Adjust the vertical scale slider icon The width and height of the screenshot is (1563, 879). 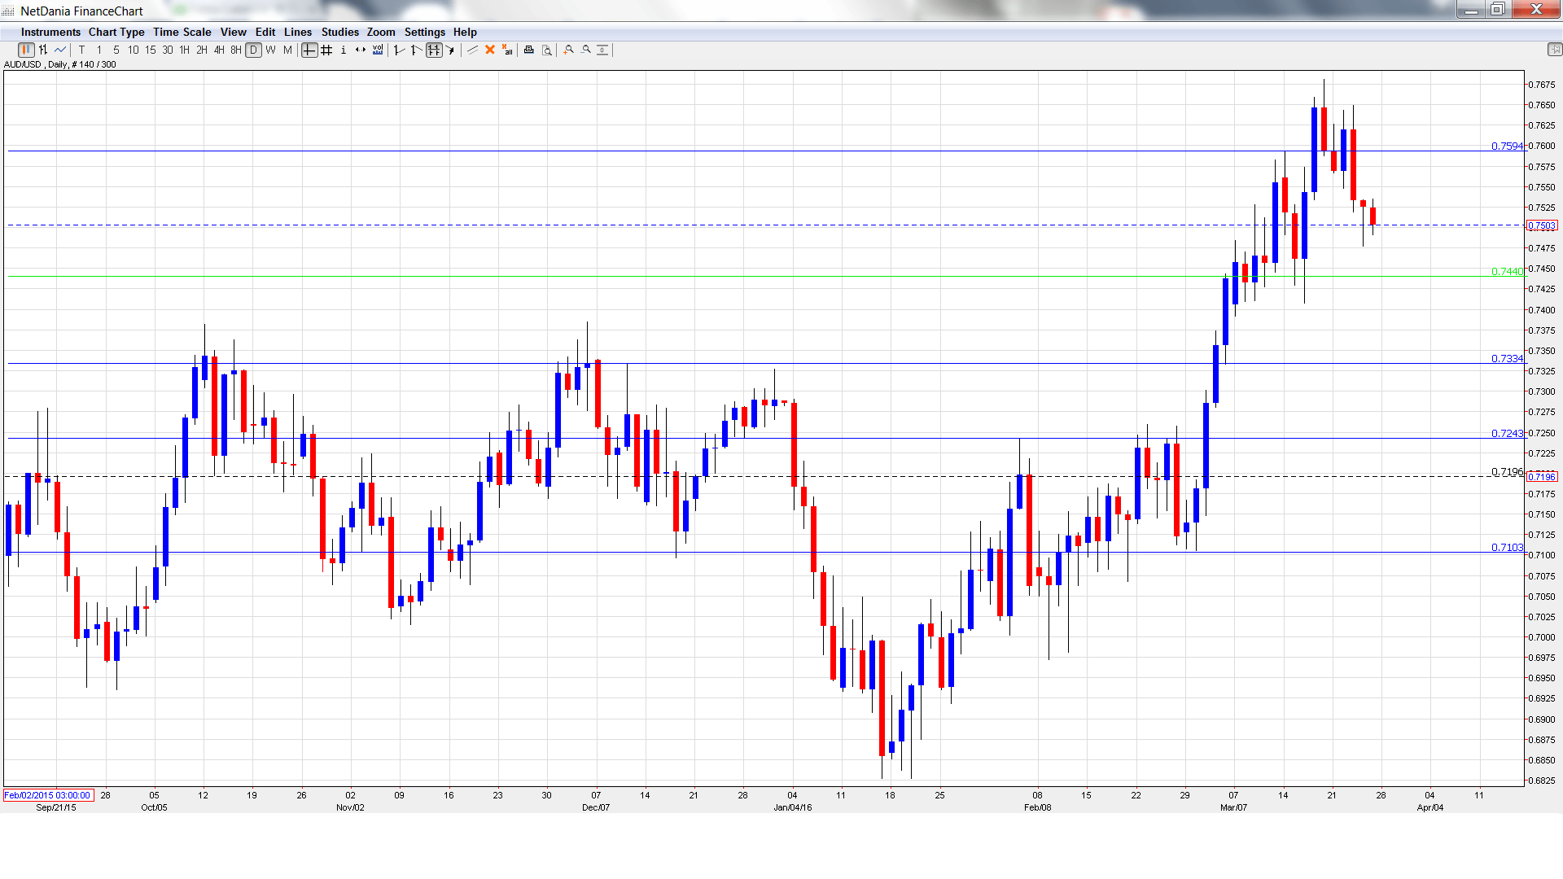[x=602, y=50]
